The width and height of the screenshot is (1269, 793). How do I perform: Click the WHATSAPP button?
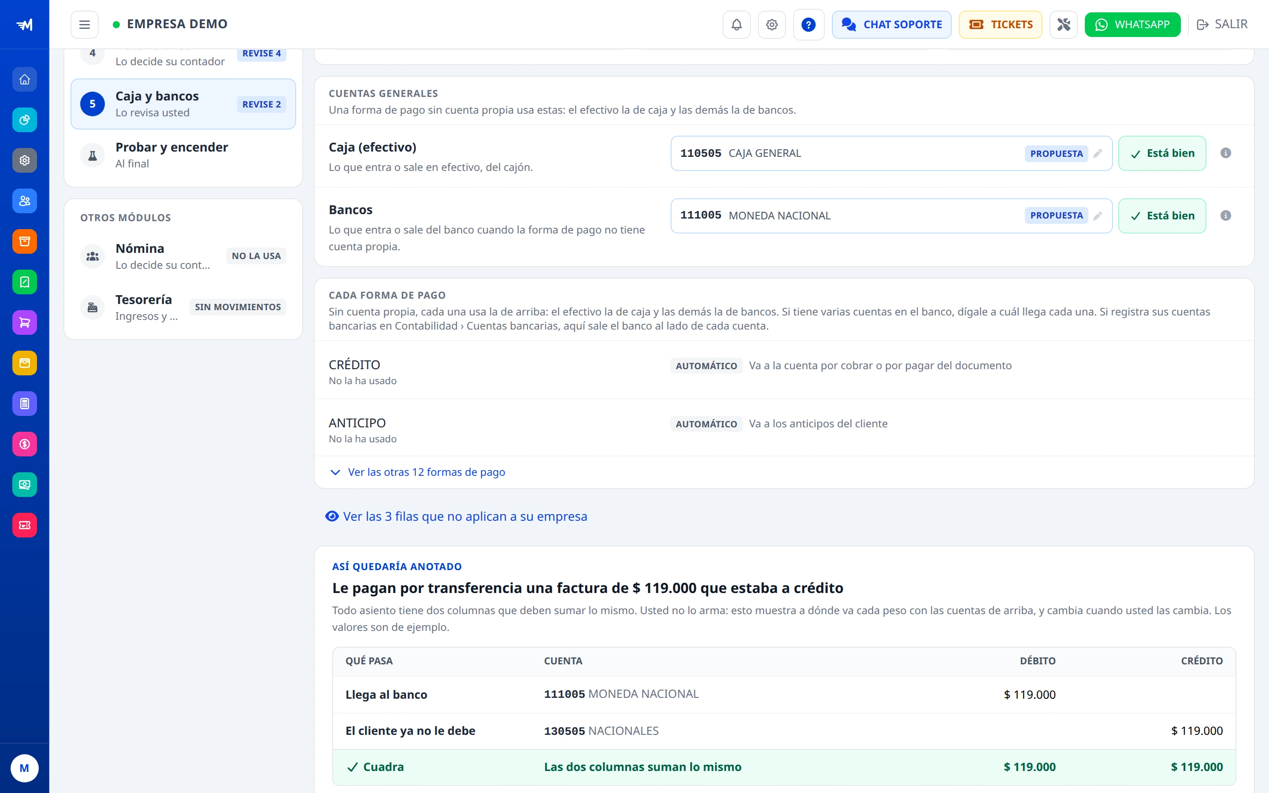pos(1132,25)
